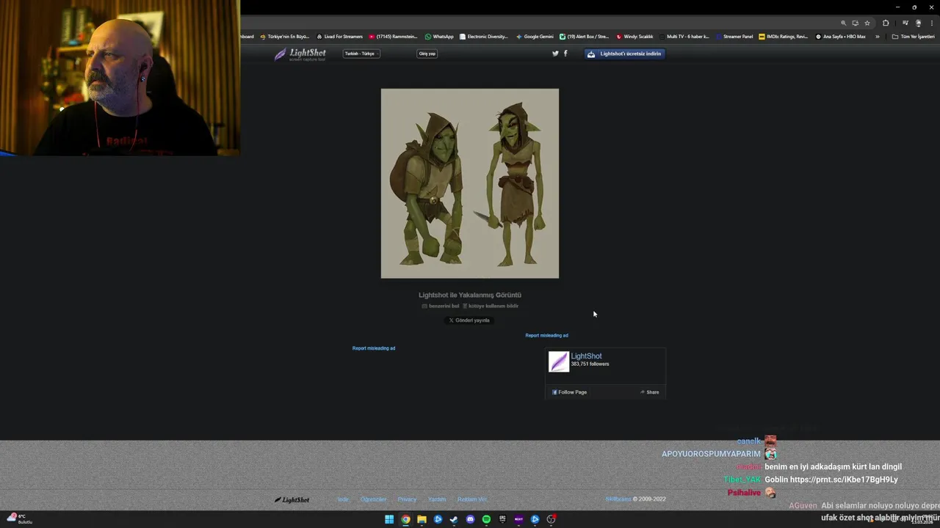The width and height of the screenshot is (940, 528).
Task: Open the footer Yardım link
Action: tap(437, 499)
